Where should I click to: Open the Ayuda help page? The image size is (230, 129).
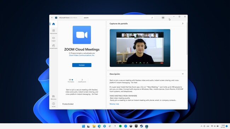tap(53, 105)
